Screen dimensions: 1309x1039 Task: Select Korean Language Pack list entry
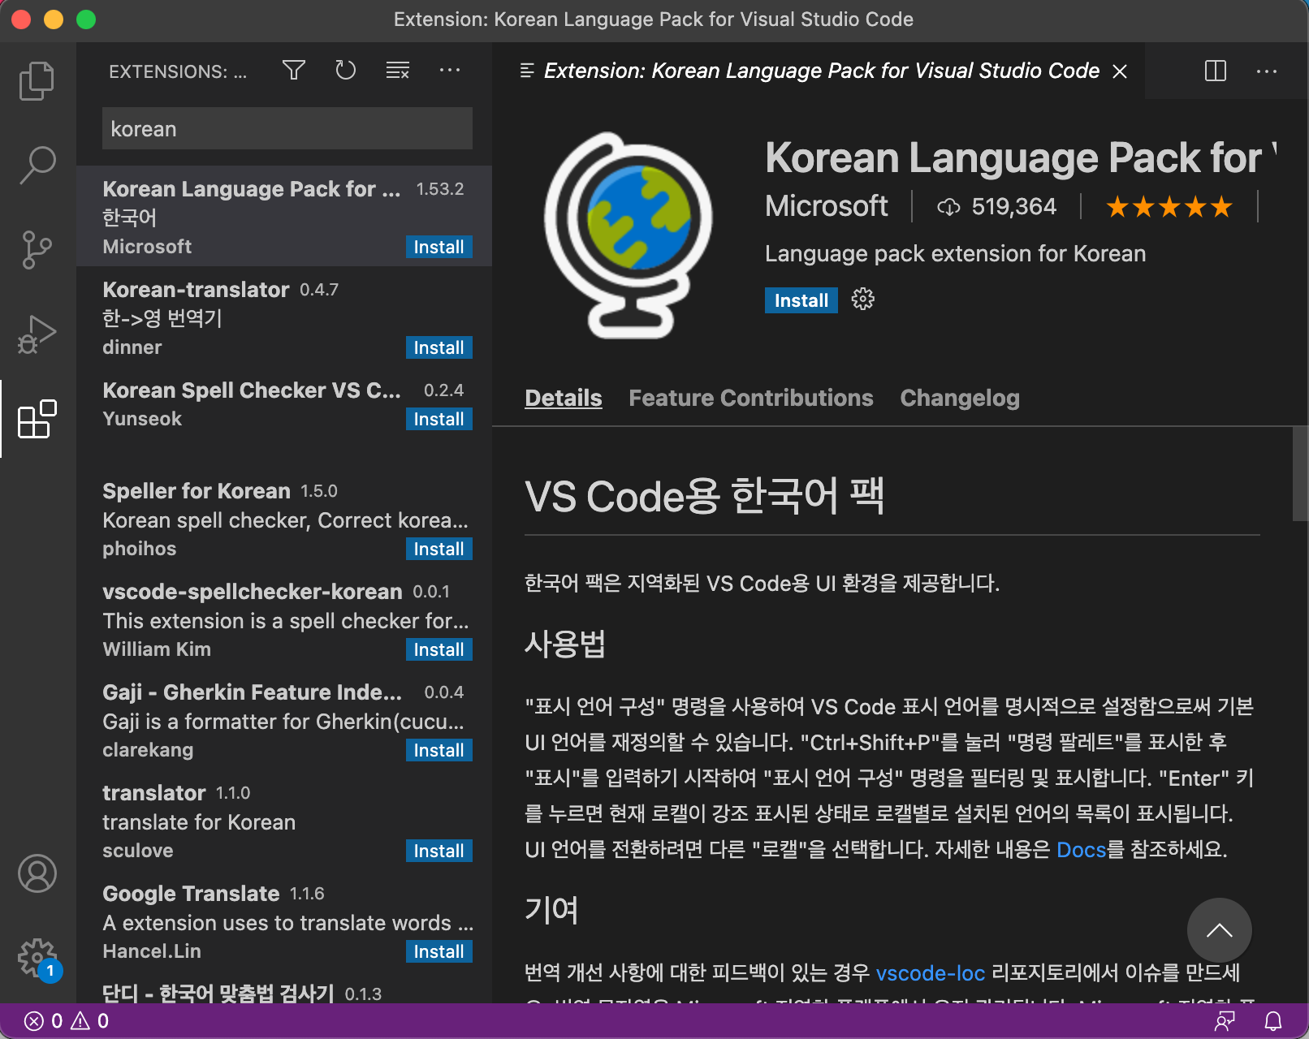[x=284, y=216]
